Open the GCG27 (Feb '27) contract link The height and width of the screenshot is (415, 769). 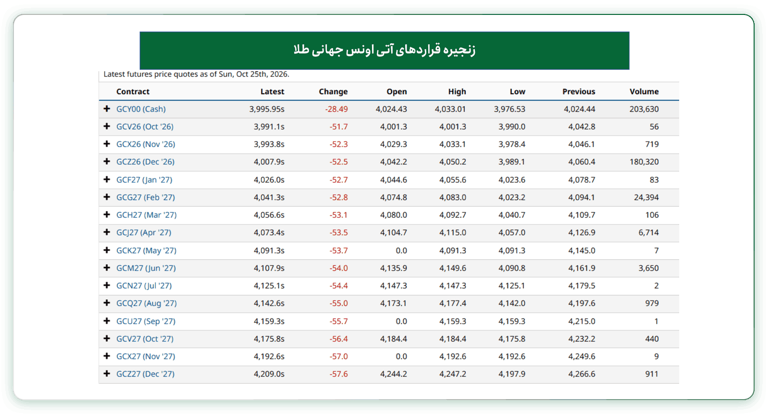146,198
